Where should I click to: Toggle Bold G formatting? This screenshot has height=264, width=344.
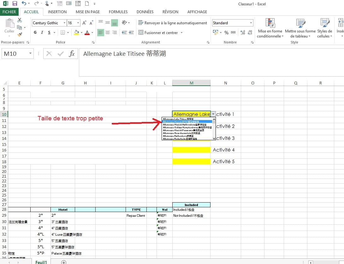pyautogui.click(x=35, y=32)
